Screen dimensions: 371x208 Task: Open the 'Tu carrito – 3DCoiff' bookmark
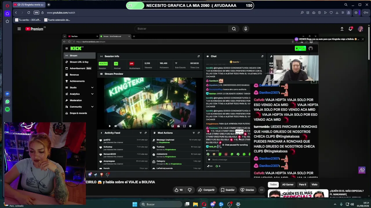point(28,20)
